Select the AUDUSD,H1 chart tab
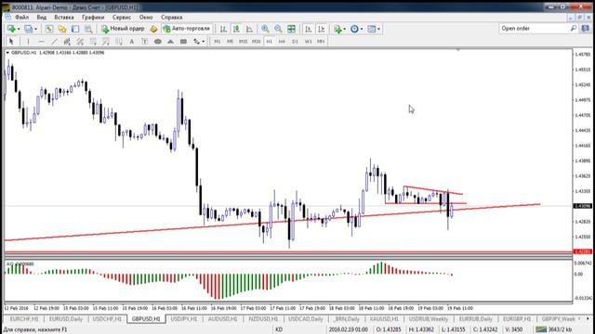 222,319
